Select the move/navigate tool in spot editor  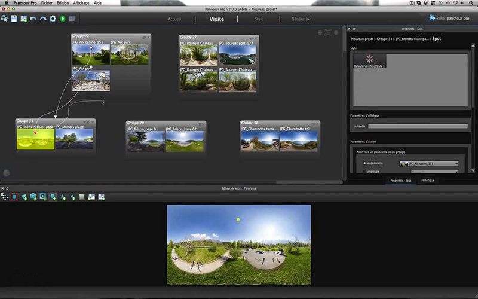point(4,197)
